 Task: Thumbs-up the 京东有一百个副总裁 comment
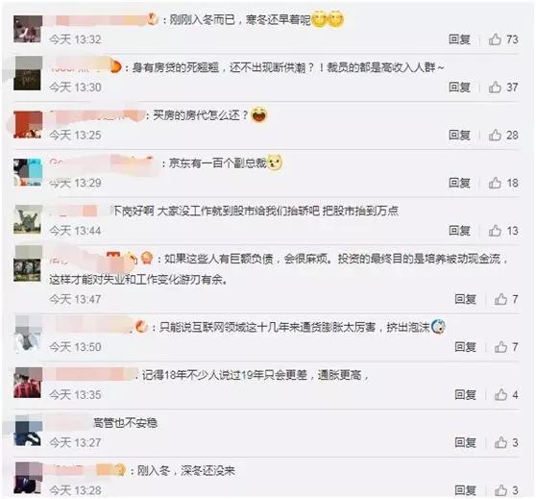(x=495, y=183)
